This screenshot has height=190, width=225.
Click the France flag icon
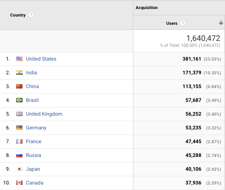click(x=19, y=142)
